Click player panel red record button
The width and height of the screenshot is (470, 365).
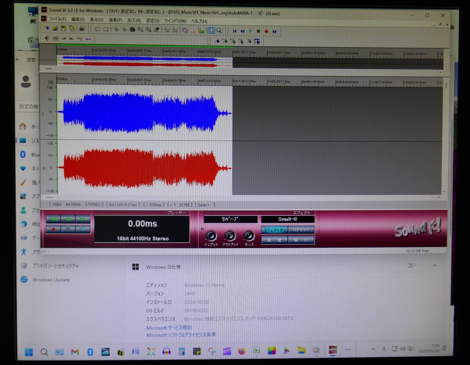click(x=53, y=229)
